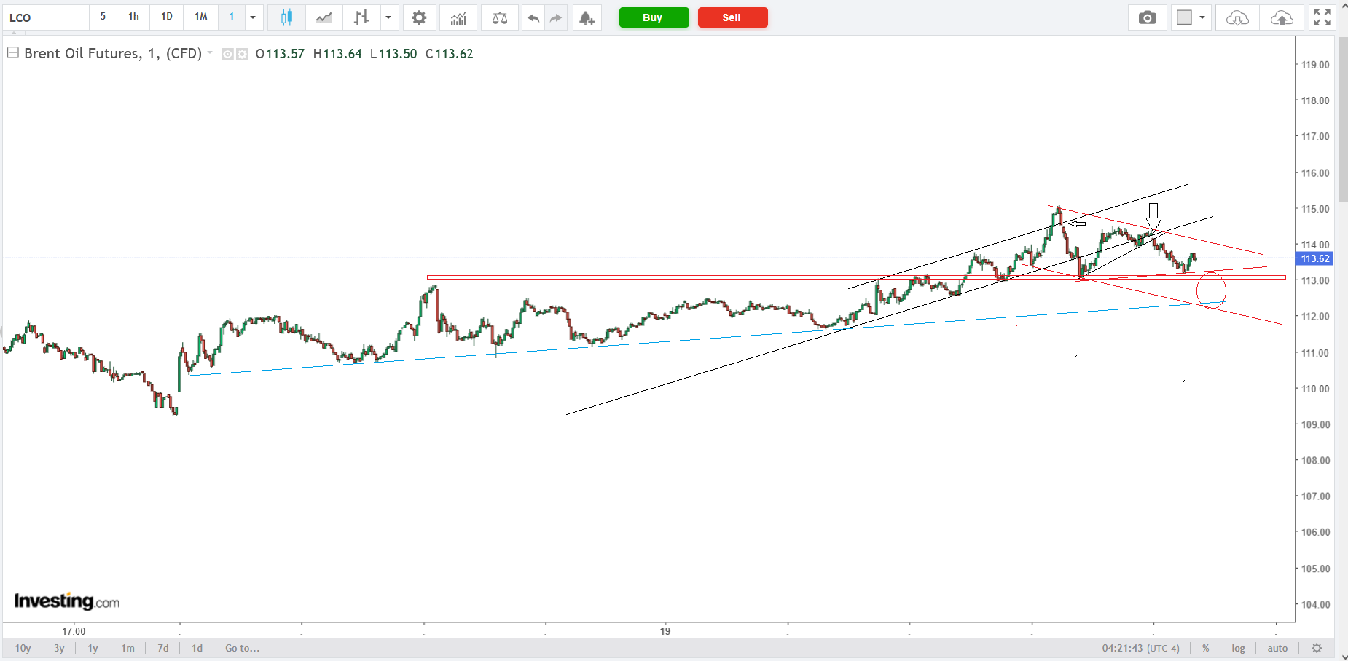
Task: Create an alert with the bell icon
Action: (x=587, y=17)
